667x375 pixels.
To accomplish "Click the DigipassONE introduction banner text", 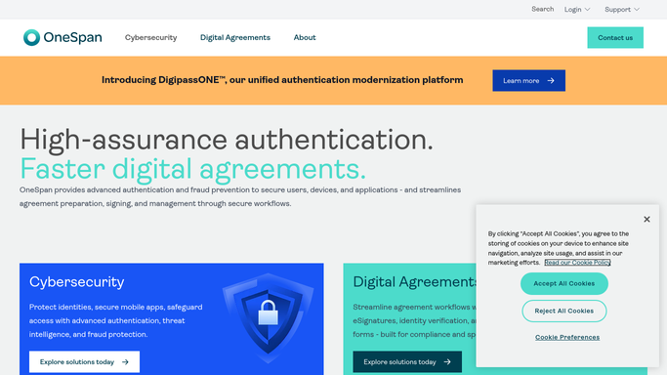I will [x=282, y=80].
